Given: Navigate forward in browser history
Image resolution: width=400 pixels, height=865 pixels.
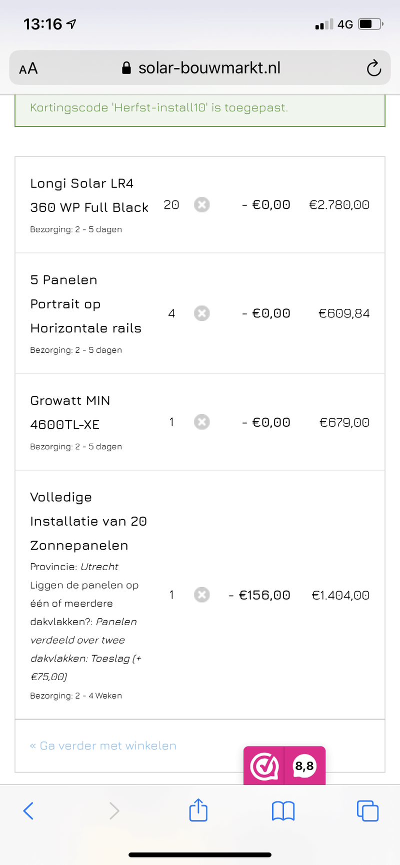Looking at the screenshot, I should (x=113, y=811).
